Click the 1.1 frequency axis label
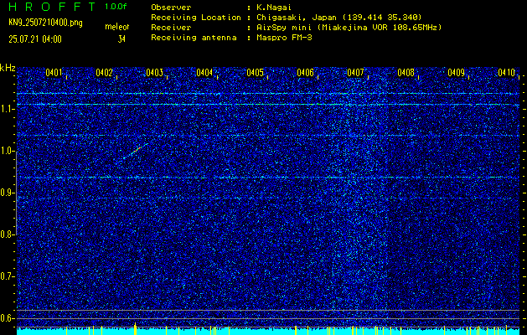Image resolution: width=527 pixels, height=335 pixels. click(7, 110)
